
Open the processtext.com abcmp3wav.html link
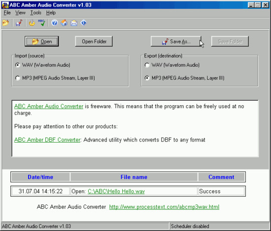point(164,207)
